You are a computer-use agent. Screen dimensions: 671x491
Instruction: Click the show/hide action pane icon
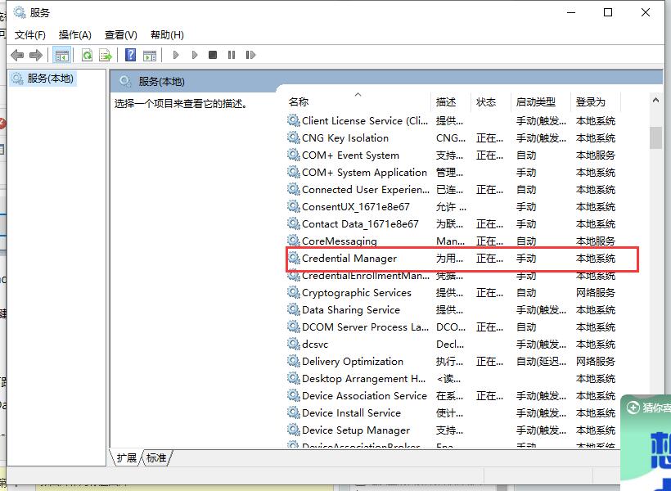tap(150, 55)
